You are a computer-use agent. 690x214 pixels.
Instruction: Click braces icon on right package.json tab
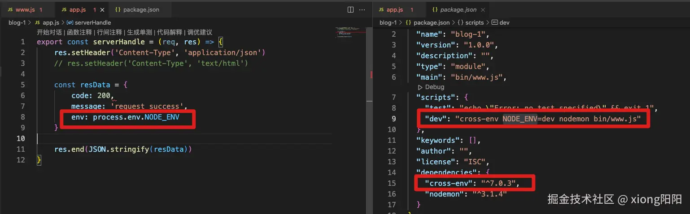[435, 9]
